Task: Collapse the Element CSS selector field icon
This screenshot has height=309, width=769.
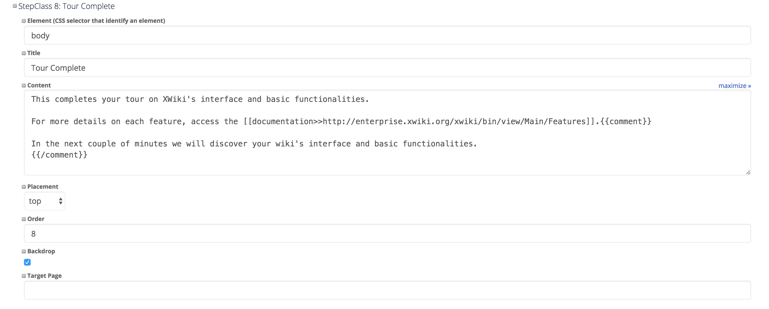Action: (24, 21)
